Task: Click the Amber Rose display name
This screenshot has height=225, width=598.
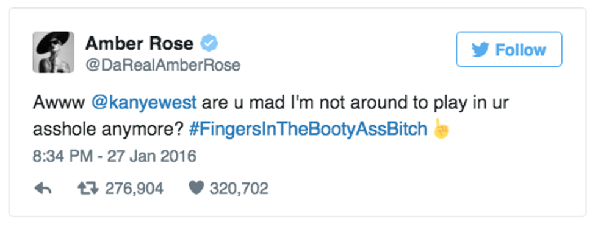Action: coord(139,44)
